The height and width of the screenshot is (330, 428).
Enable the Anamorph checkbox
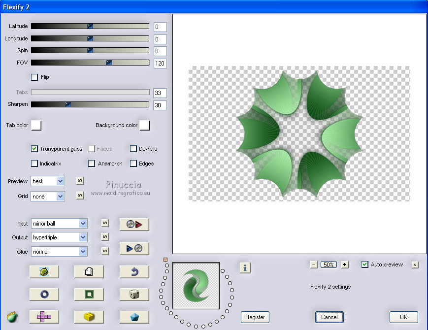(92, 164)
